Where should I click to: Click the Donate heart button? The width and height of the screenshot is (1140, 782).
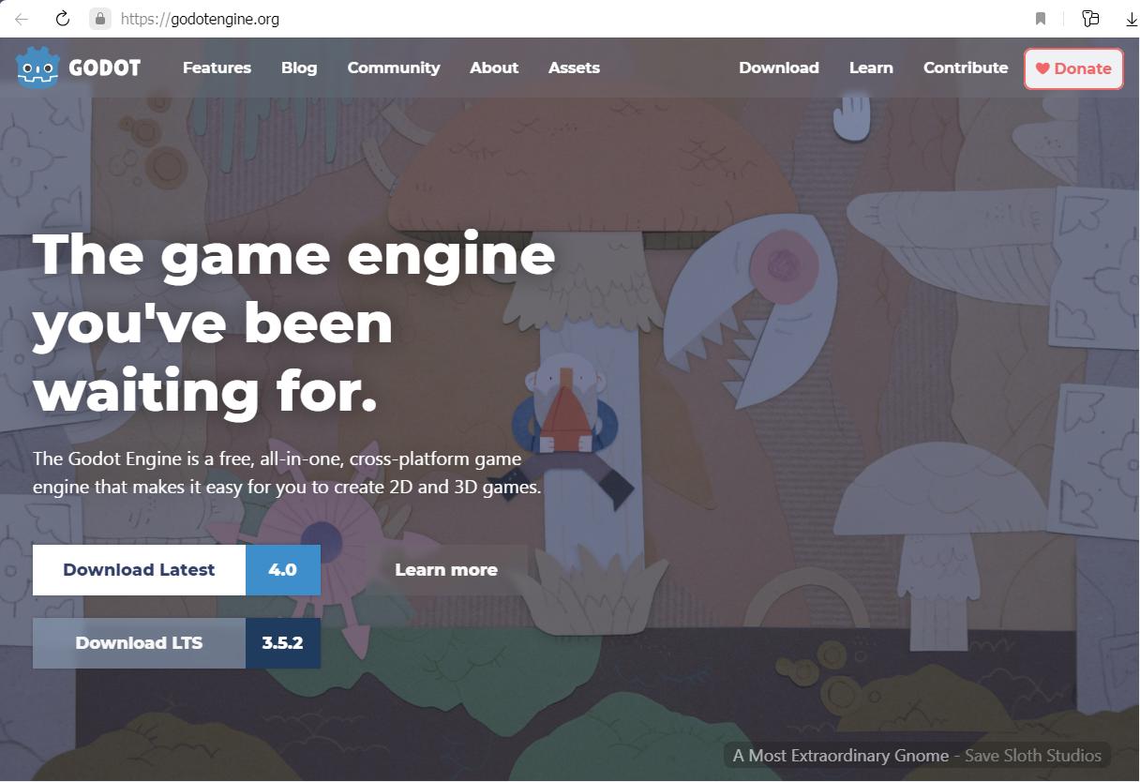click(1073, 68)
